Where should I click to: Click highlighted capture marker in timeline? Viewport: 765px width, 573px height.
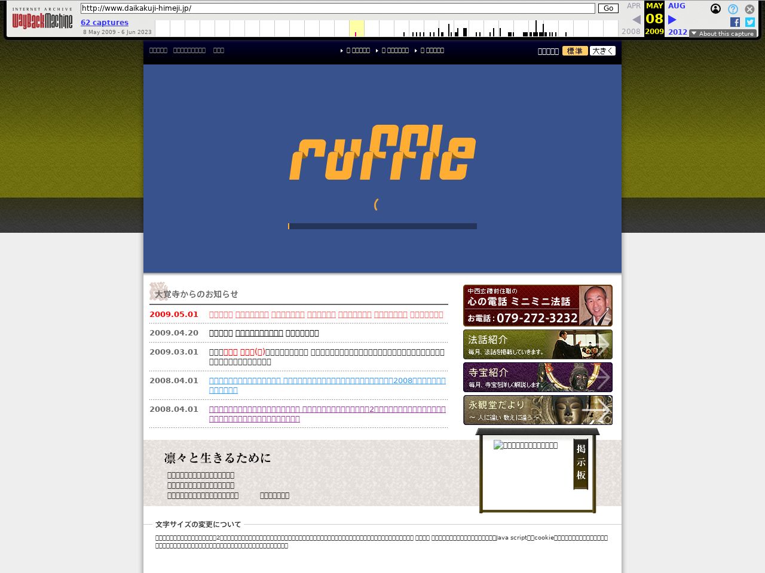point(356,34)
